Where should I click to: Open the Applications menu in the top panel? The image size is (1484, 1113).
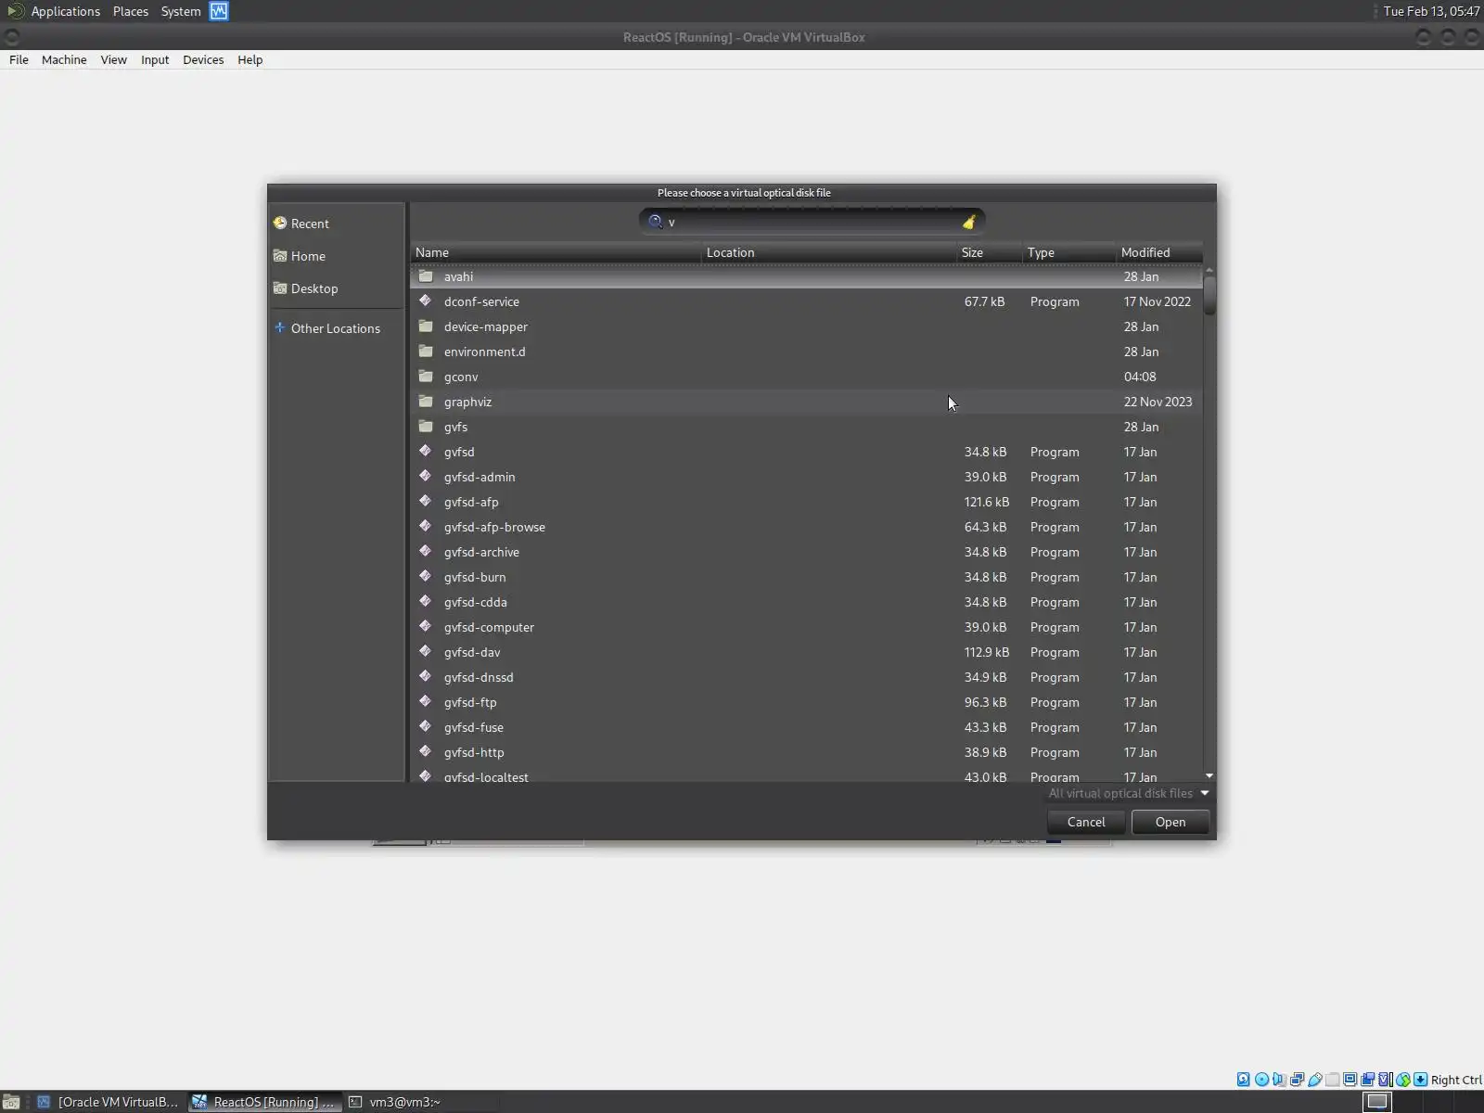(65, 11)
